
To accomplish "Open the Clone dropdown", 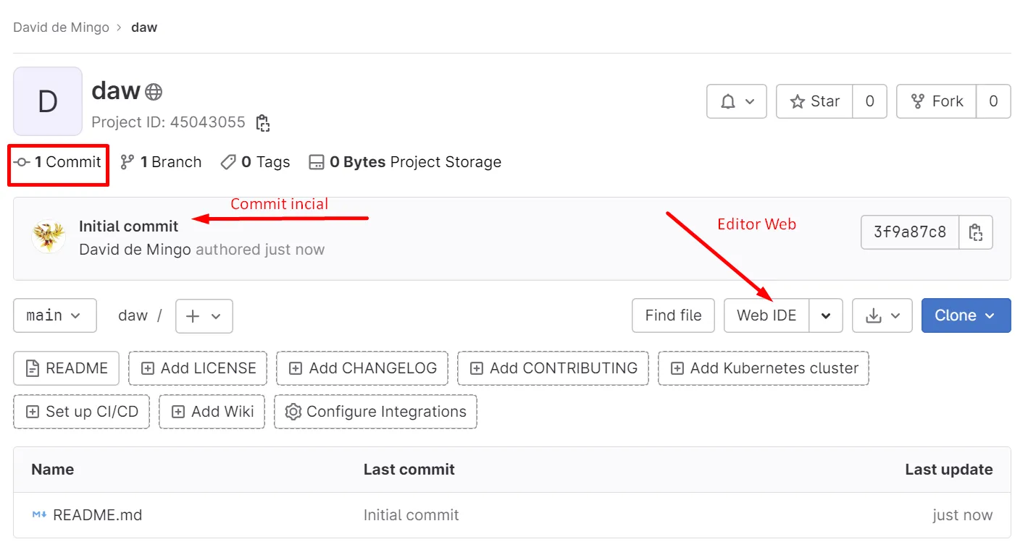I will click(966, 315).
